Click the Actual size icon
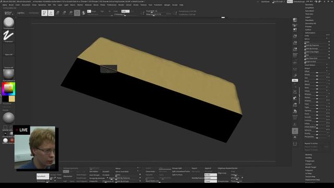334x188 pixels. 295,43
